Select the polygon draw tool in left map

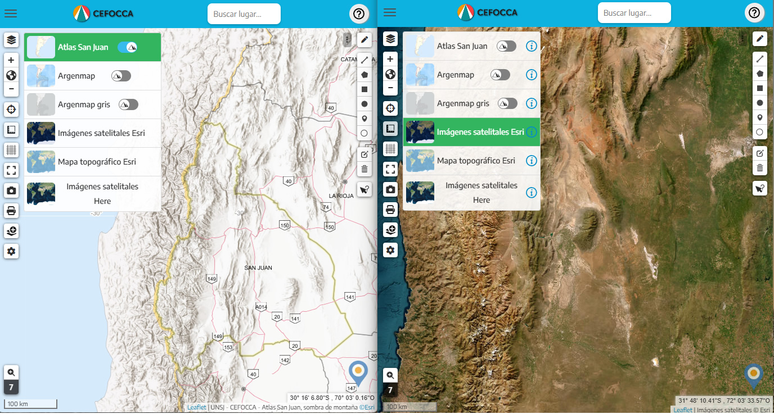pyautogui.click(x=364, y=74)
